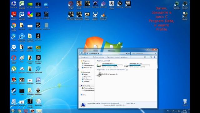Open the Opera icon on the taskbar
The height and width of the screenshot is (113, 200).
pos(26,111)
